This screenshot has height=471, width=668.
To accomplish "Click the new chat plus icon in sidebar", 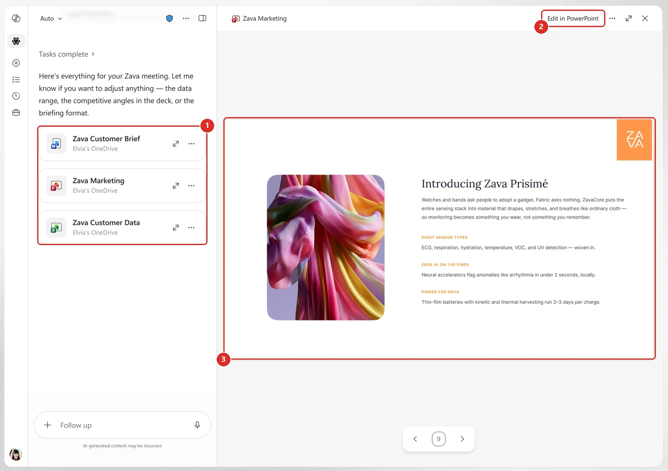I will pyautogui.click(x=16, y=63).
